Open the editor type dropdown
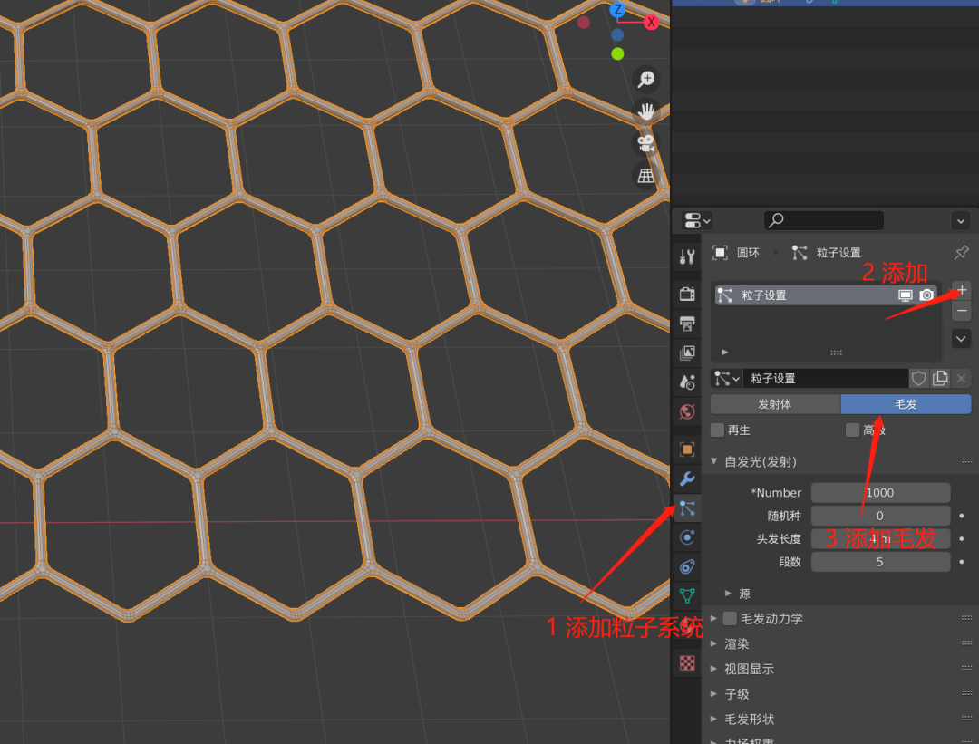 [x=697, y=220]
